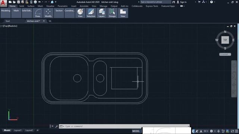Switch to the Visualize ribbon tab

[50, 6]
